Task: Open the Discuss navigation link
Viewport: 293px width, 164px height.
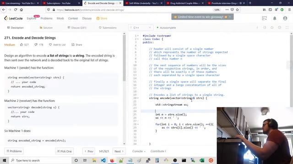Action: (87, 18)
